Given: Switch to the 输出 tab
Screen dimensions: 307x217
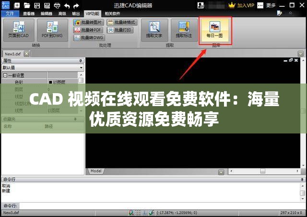Looking at the screenshot, I should click(x=76, y=13).
